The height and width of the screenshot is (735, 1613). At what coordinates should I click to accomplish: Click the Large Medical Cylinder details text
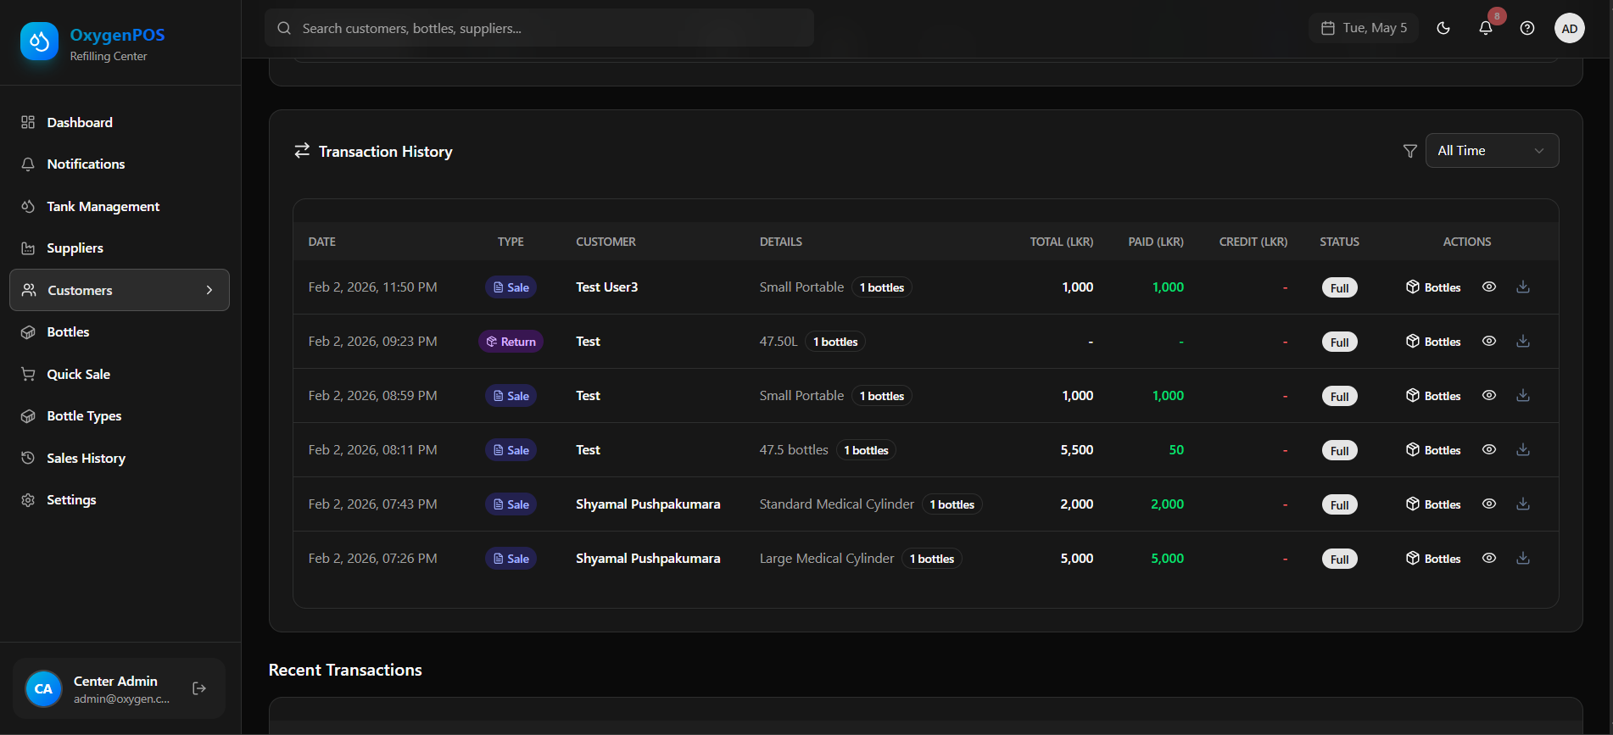pos(827,559)
